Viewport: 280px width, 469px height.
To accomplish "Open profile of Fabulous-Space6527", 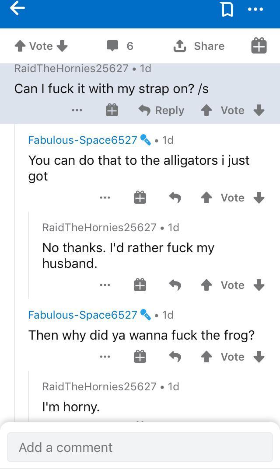I will tap(83, 140).
